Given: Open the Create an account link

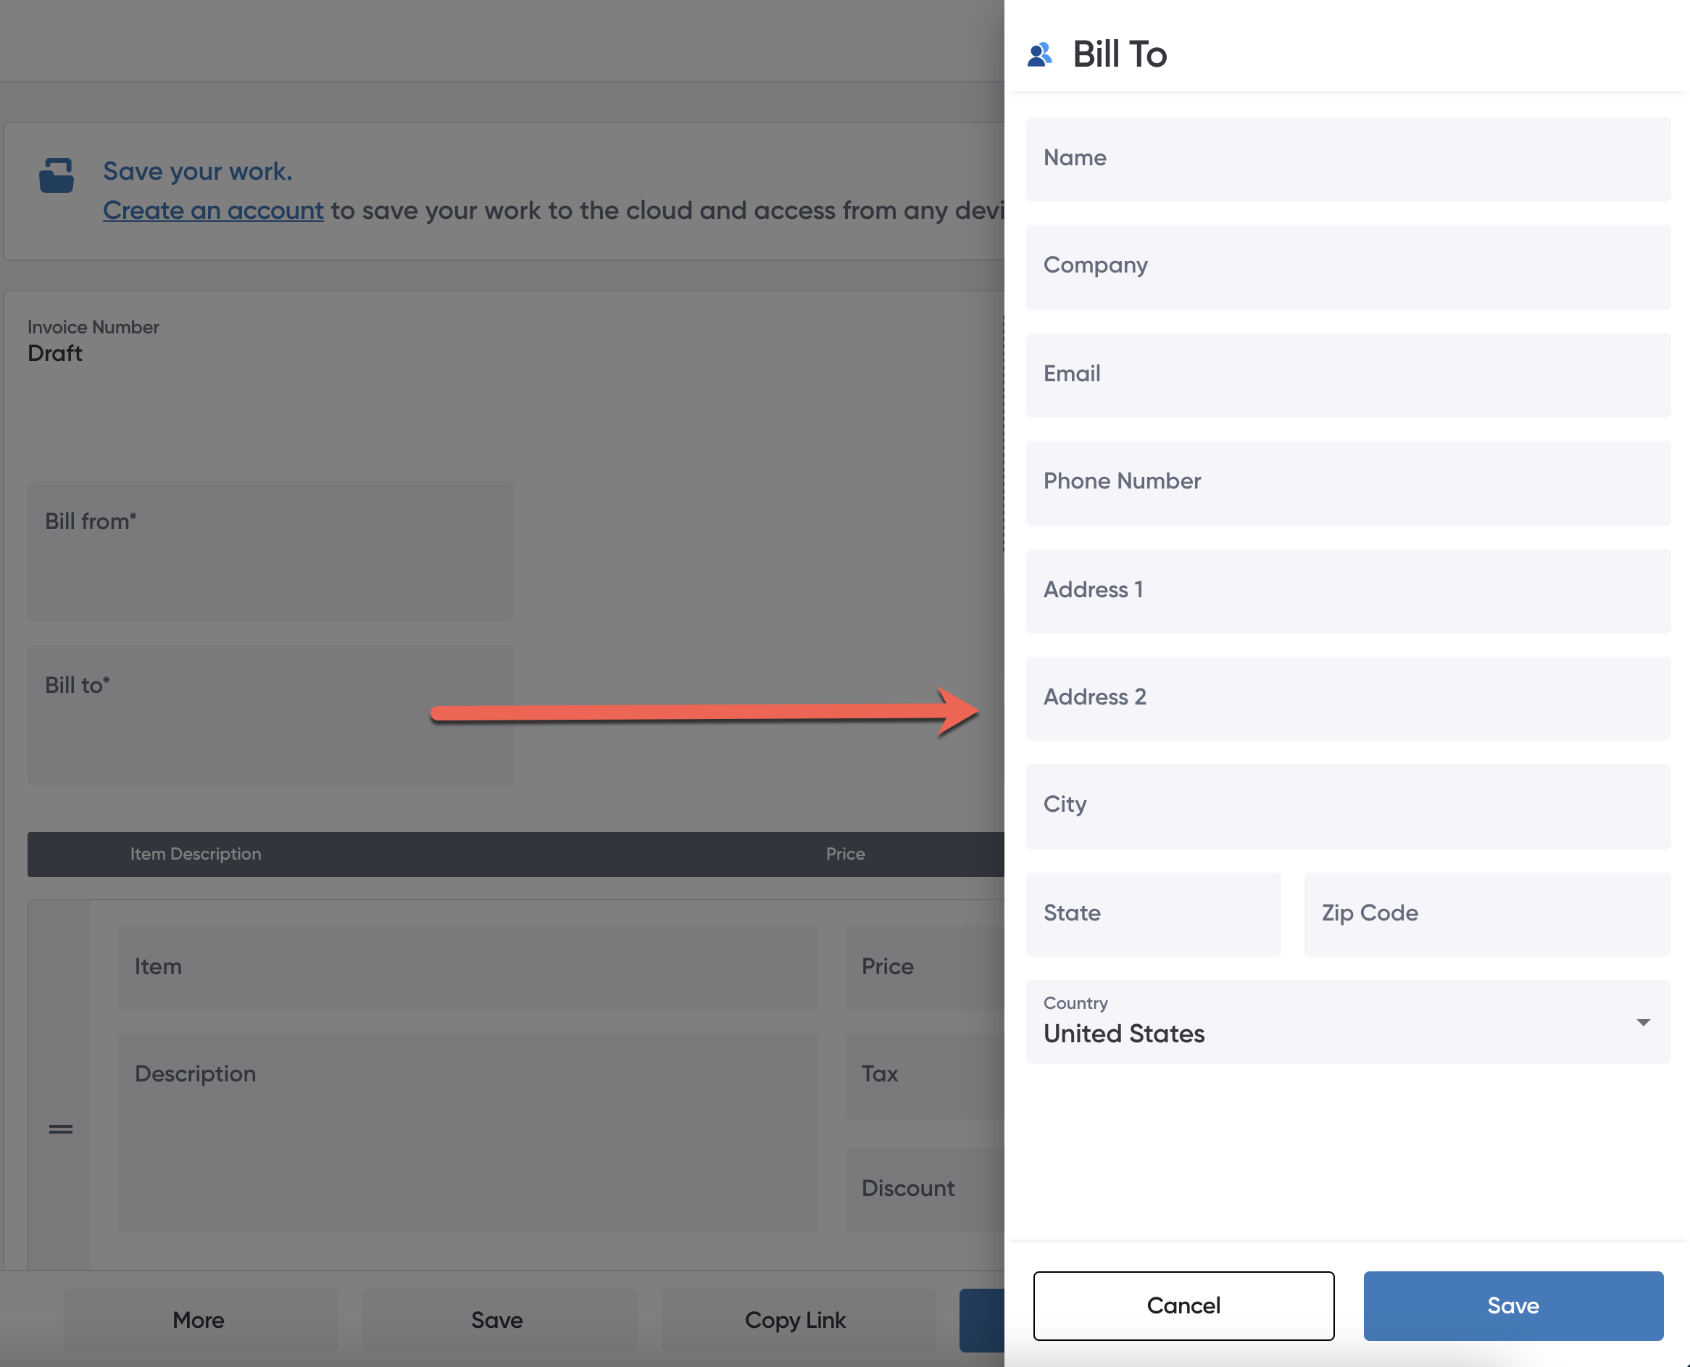Looking at the screenshot, I should click(213, 210).
